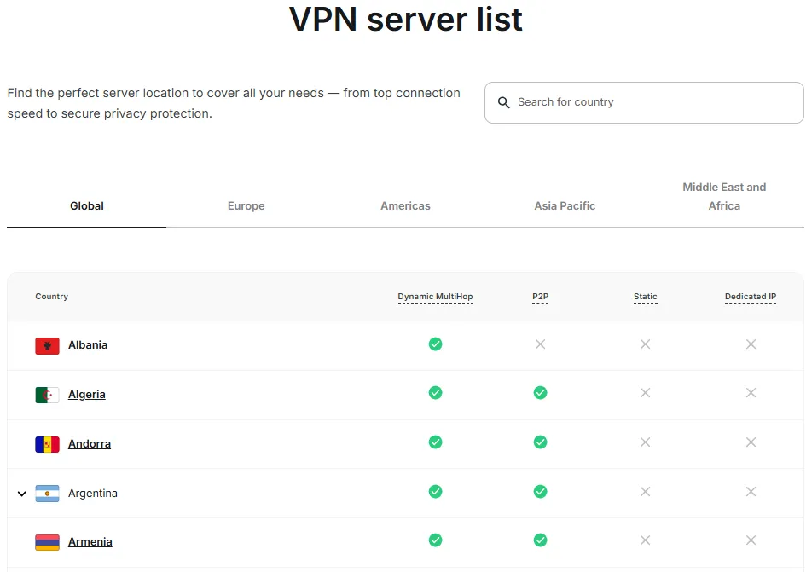Screen dimensions: 812x572
Task: Click Andorra's Dedicated IP cross mark
Action: [x=751, y=442]
